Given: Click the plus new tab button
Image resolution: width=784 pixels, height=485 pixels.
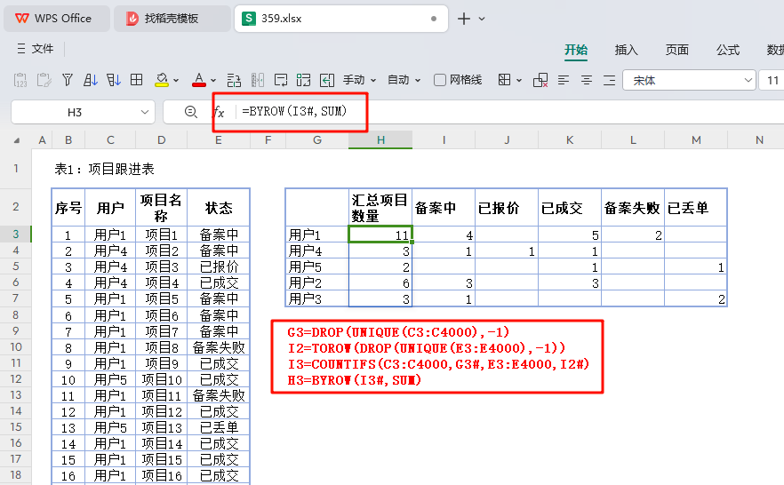Looking at the screenshot, I should point(464,19).
